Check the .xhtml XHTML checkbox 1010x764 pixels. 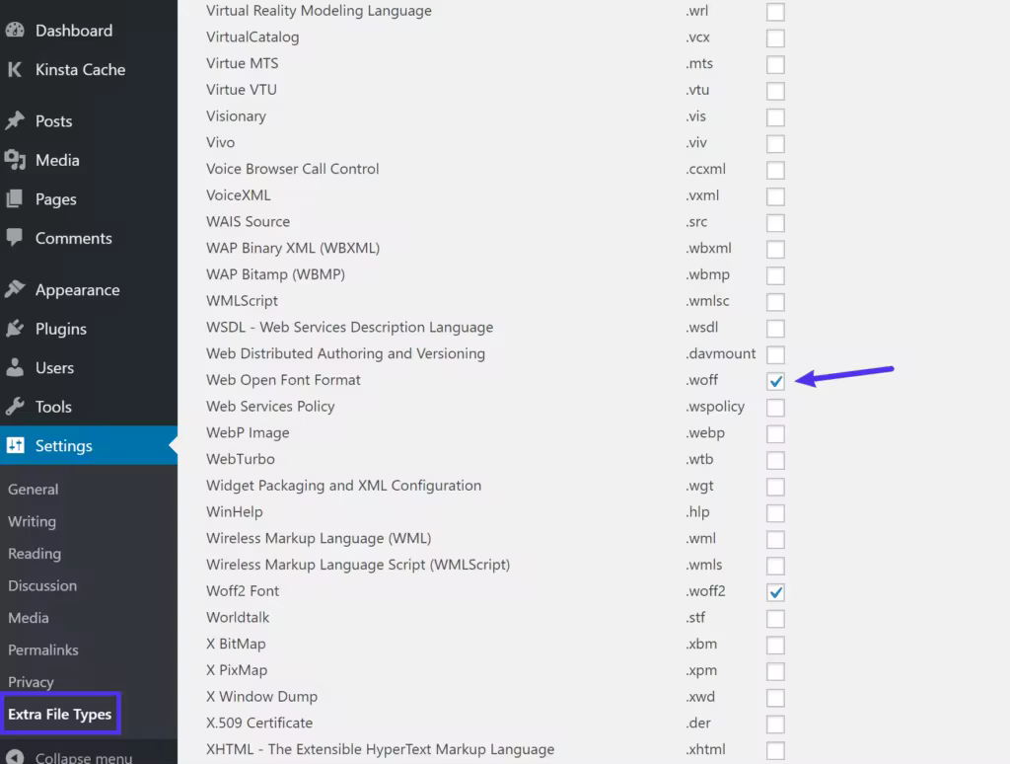pyautogui.click(x=775, y=750)
